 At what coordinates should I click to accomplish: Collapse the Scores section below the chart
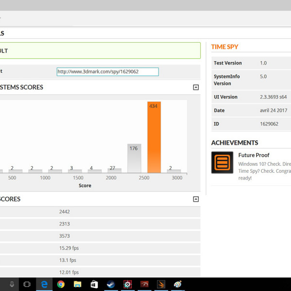pyautogui.click(x=196, y=199)
